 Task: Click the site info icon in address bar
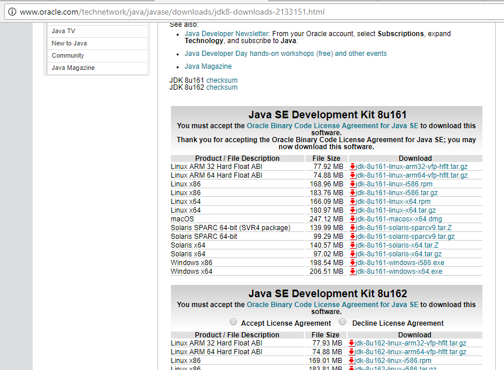[x=12, y=12]
